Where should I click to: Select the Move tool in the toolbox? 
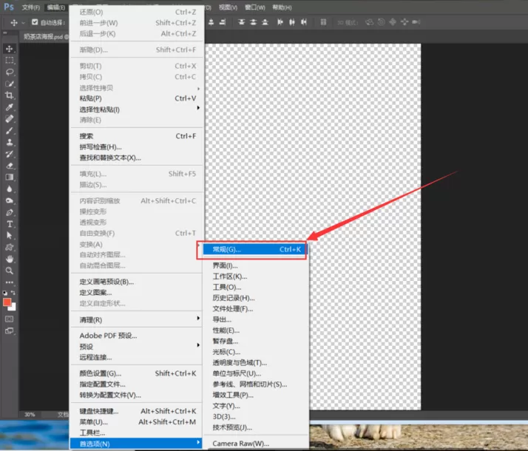(10, 49)
